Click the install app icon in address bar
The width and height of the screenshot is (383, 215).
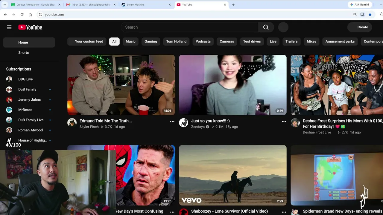(x=362, y=14)
